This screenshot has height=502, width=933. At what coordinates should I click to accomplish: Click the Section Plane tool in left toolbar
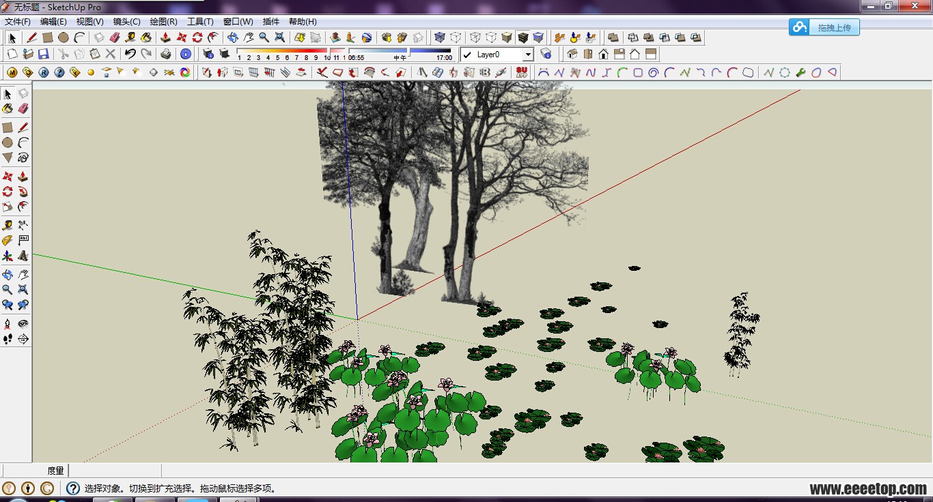(23, 338)
